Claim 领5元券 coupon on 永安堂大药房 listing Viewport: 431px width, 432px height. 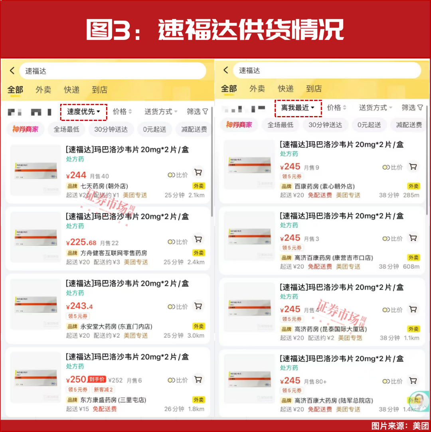click(78, 316)
